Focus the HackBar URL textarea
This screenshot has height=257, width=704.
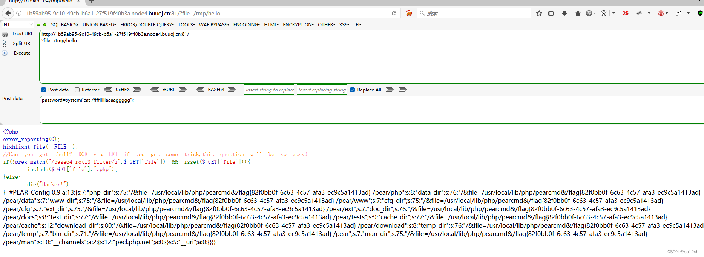tap(371, 56)
